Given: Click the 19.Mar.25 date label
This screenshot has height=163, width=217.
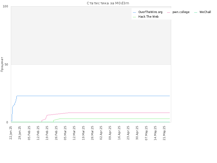Looking at the screenshot, I should pyautogui.click(x=83, y=133).
